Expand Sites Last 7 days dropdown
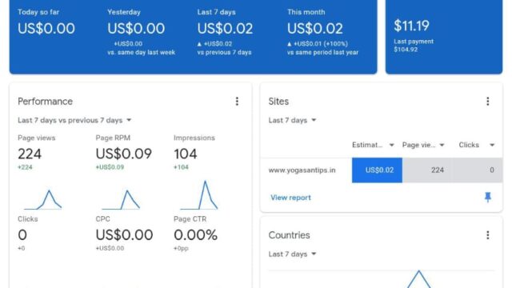 pos(292,120)
